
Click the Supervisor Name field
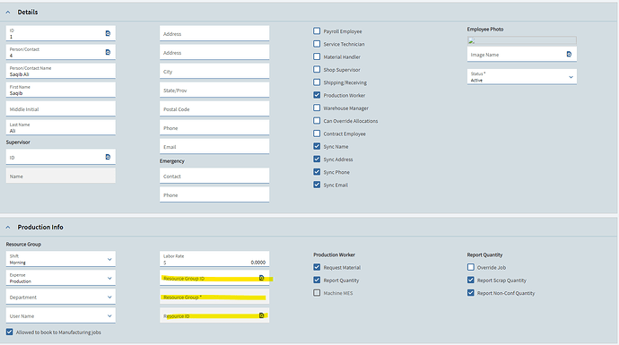[61, 176]
